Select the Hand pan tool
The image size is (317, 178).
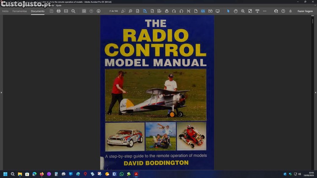[x=235, y=11]
